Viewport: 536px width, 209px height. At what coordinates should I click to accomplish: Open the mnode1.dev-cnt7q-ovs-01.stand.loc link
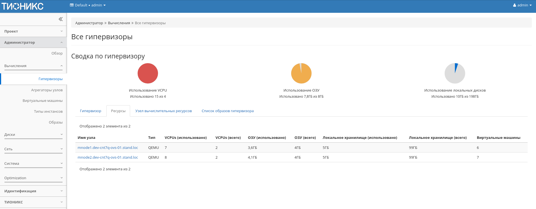[108, 148]
